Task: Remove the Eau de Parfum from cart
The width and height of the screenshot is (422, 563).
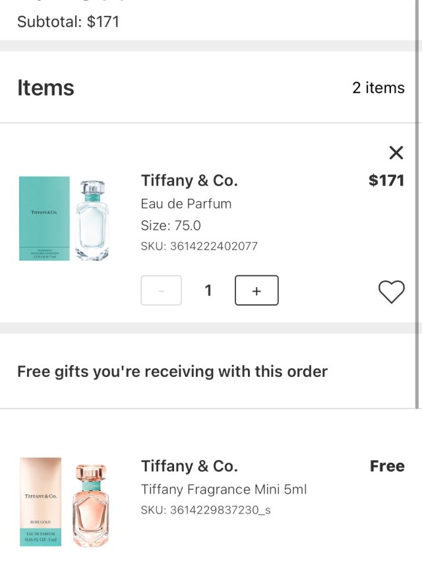Action: pyautogui.click(x=396, y=152)
